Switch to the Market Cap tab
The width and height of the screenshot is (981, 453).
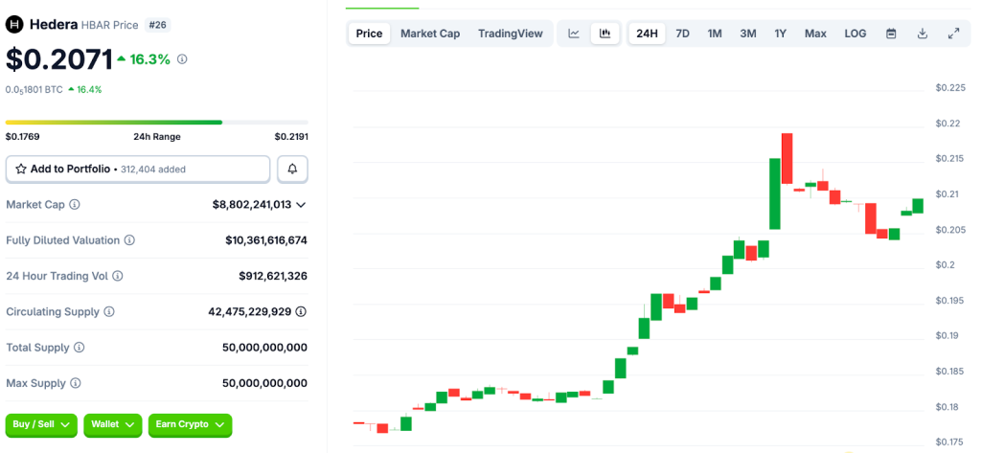coord(430,34)
